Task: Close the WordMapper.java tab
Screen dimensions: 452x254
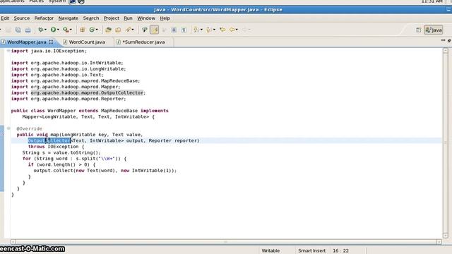Action: pos(51,42)
